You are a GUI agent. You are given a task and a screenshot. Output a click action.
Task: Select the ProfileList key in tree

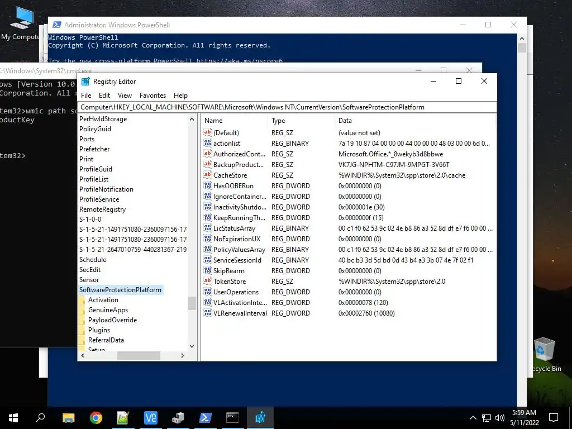(x=94, y=179)
